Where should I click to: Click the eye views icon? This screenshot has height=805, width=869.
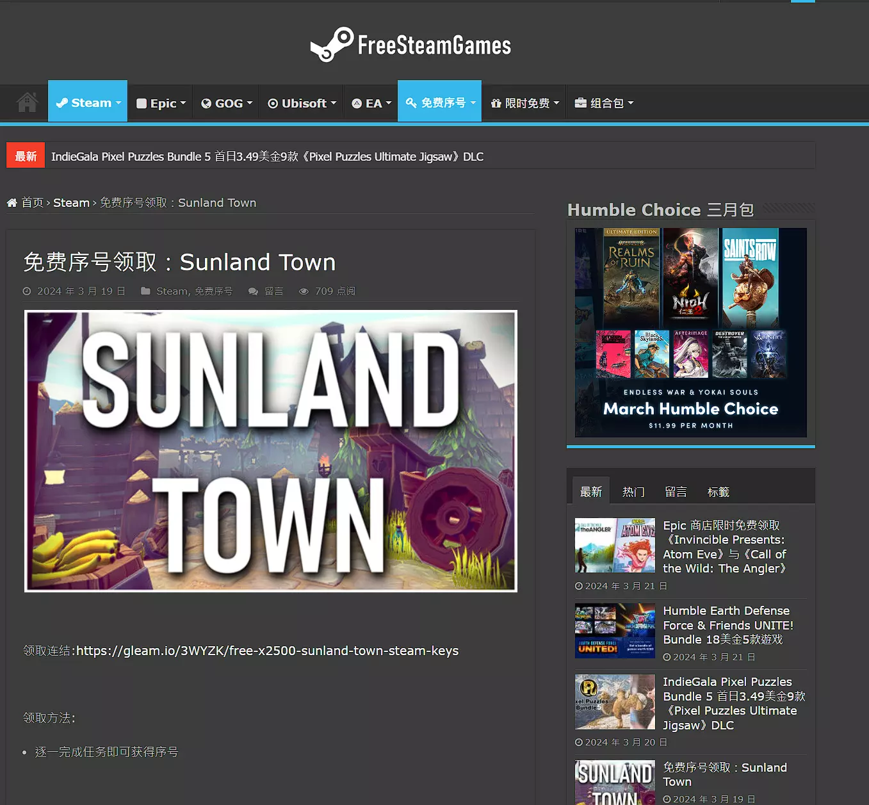(304, 291)
